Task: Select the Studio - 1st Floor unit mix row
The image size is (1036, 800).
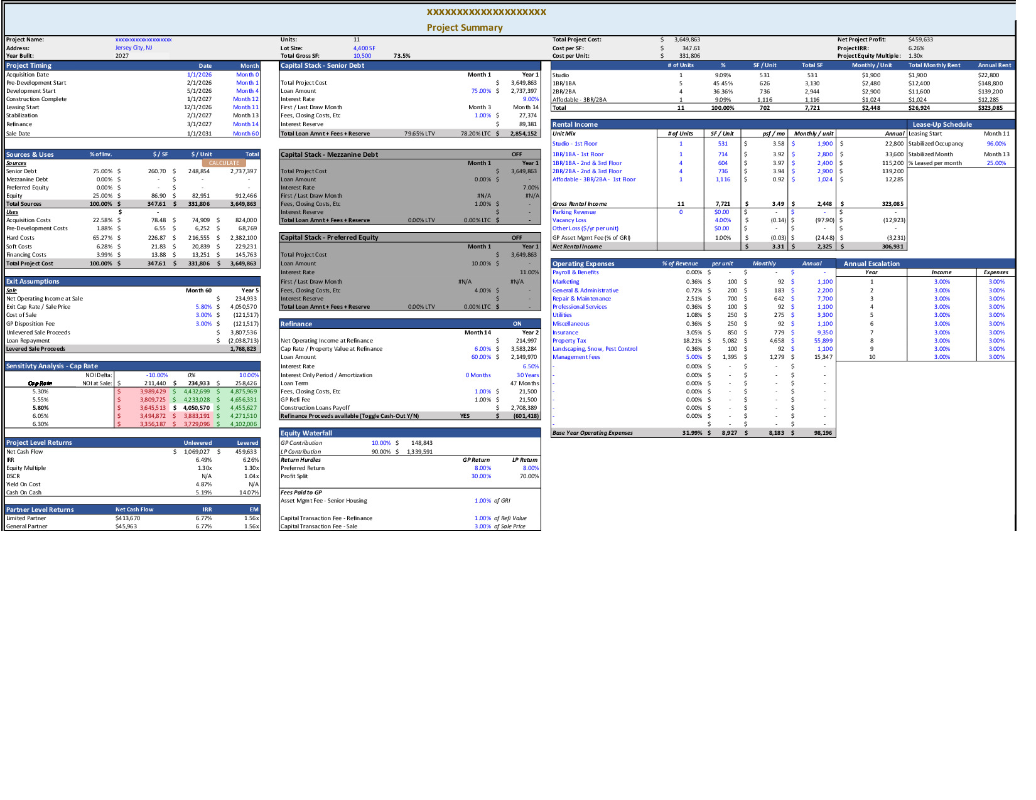Action: point(575,144)
